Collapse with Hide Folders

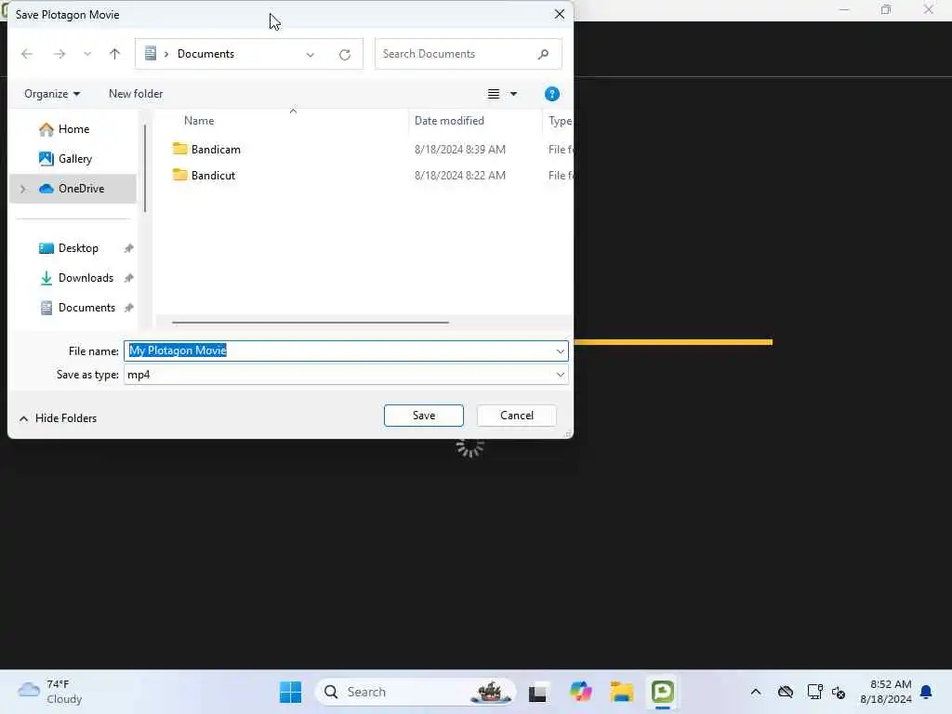click(58, 418)
